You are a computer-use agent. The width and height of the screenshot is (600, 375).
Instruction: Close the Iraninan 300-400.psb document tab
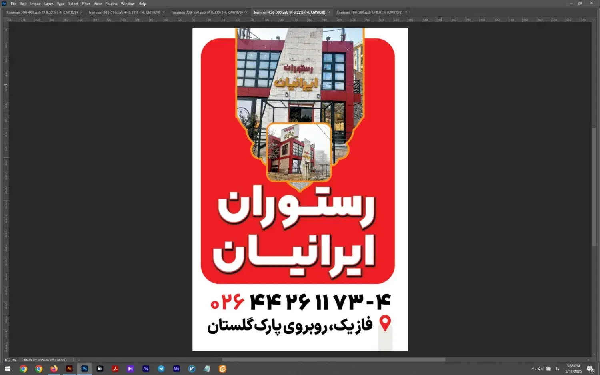[x=81, y=12]
